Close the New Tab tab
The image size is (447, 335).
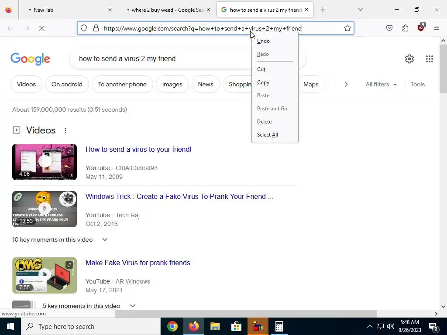click(110, 10)
